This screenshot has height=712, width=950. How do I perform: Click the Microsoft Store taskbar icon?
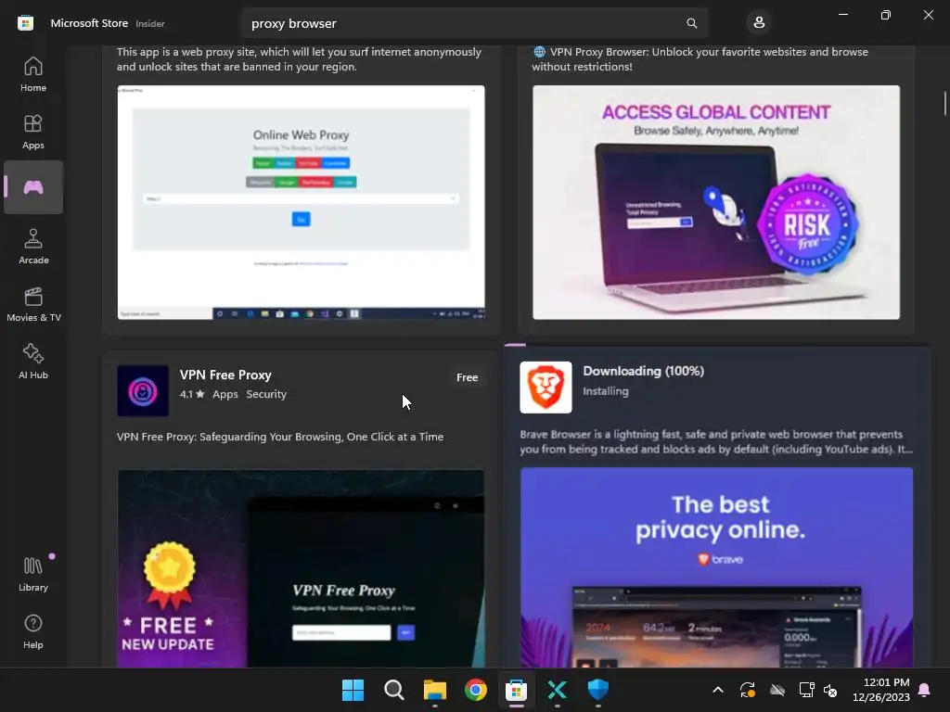516,690
